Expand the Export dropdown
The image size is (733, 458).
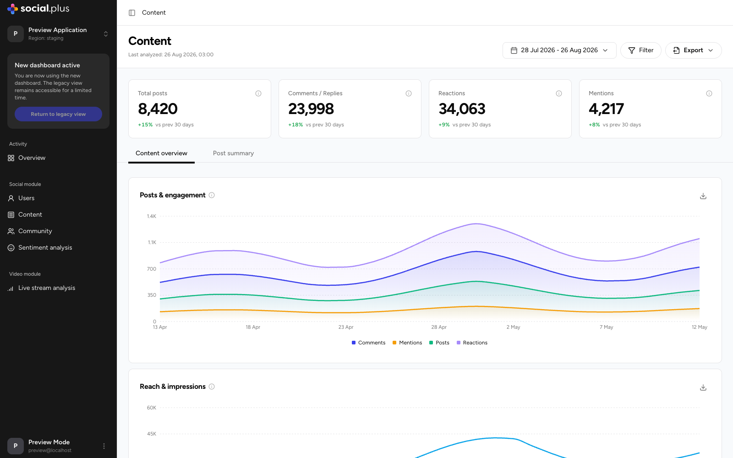coord(693,50)
